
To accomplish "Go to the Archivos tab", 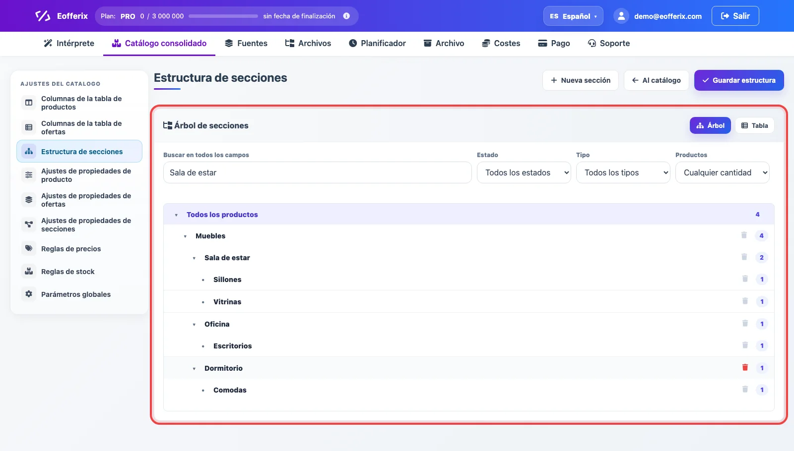I will coord(308,43).
